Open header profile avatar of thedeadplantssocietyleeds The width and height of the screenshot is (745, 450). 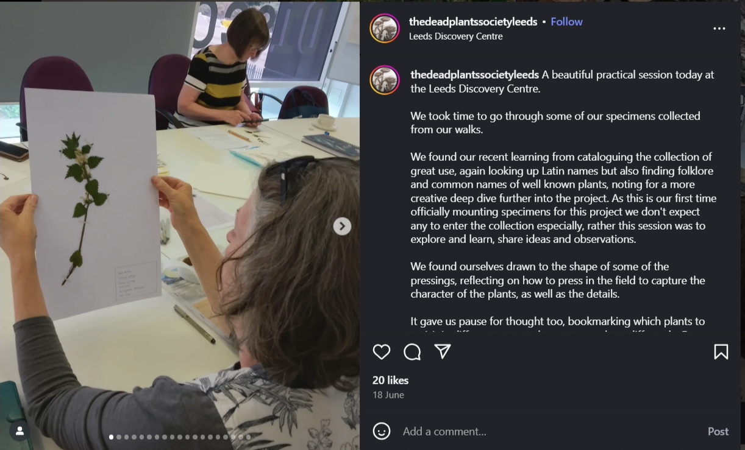(385, 29)
